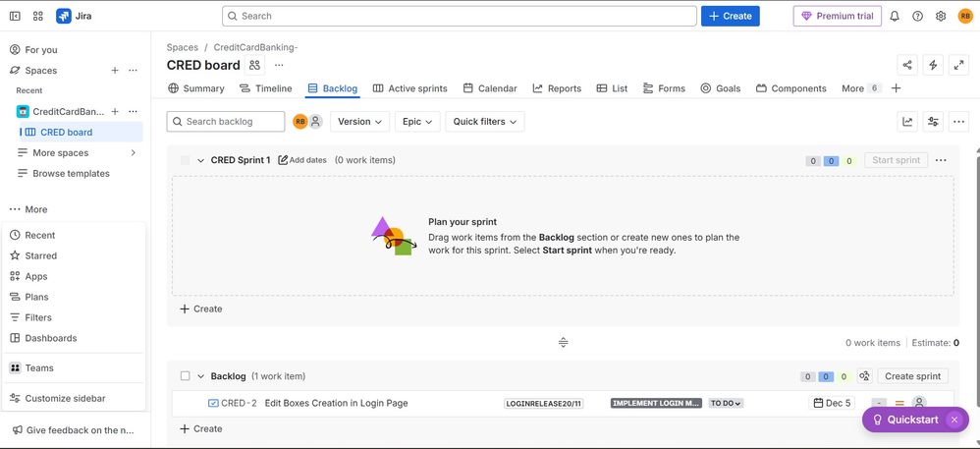Open the notifications bell
Screen dimensions: 980x449
[895, 17]
